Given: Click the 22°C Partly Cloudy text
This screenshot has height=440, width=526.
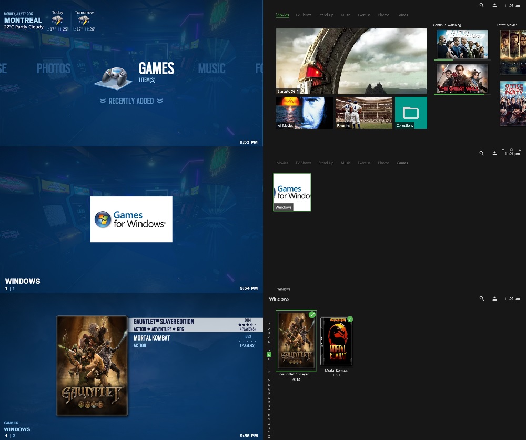Looking at the screenshot, I should (24, 27).
